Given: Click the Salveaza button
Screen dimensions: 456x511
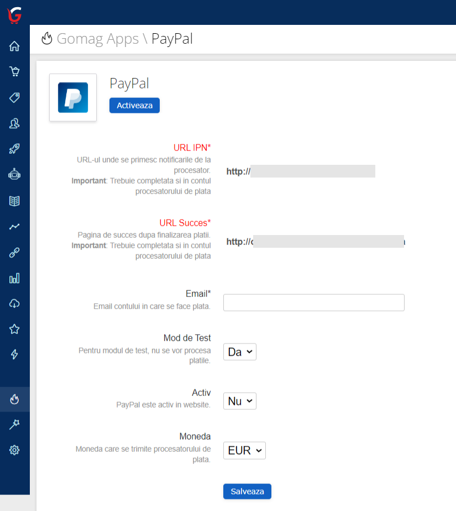Looking at the screenshot, I should (x=247, y=491).
